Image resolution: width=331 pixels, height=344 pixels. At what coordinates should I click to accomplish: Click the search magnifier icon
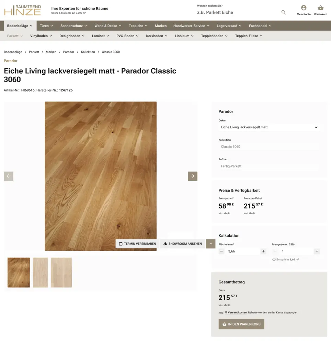point(283,12)
